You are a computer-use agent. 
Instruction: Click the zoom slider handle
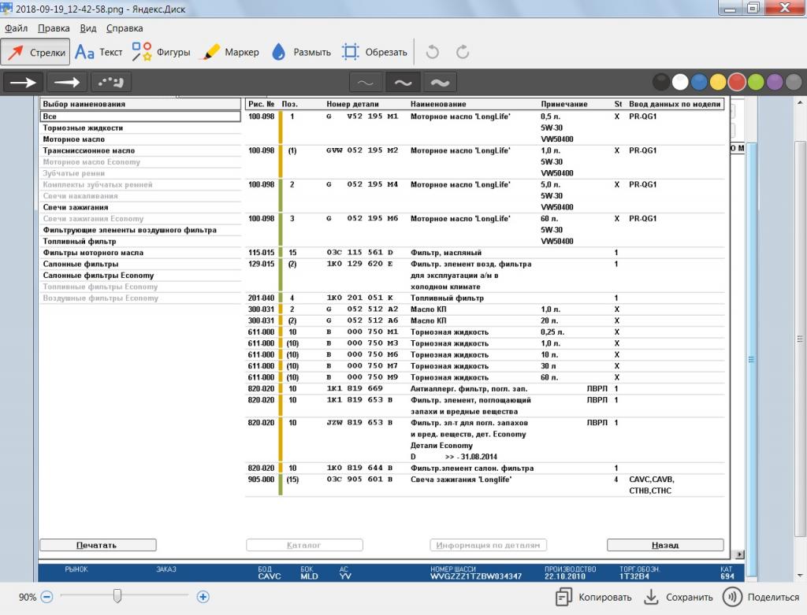click(117, 596)
